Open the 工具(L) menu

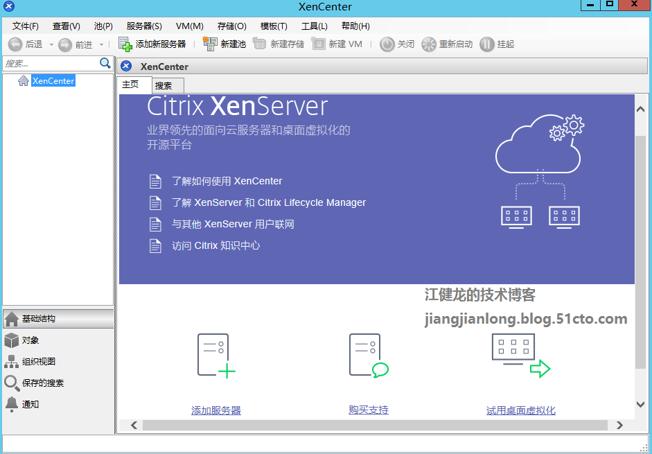click(x=315, y=26)
